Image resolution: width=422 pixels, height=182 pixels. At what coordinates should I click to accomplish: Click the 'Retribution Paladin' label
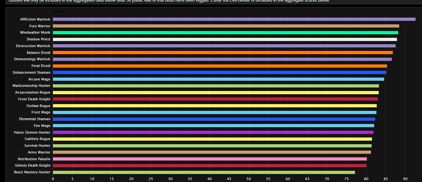tap(34, 159)
